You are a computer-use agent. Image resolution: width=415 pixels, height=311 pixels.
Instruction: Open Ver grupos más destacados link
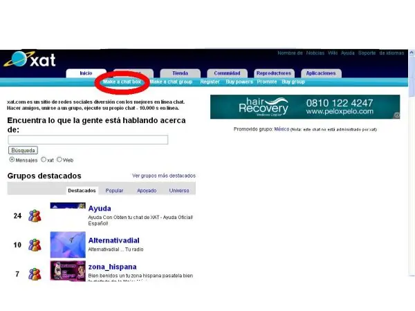pos(164,176)
